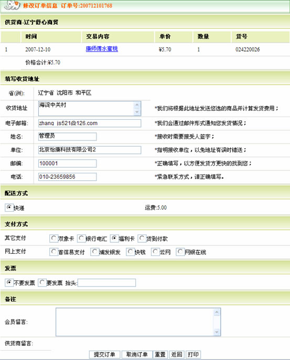Click the 重置 reset button
Viewport: 290px width, 360px height.
click(160, 355)
